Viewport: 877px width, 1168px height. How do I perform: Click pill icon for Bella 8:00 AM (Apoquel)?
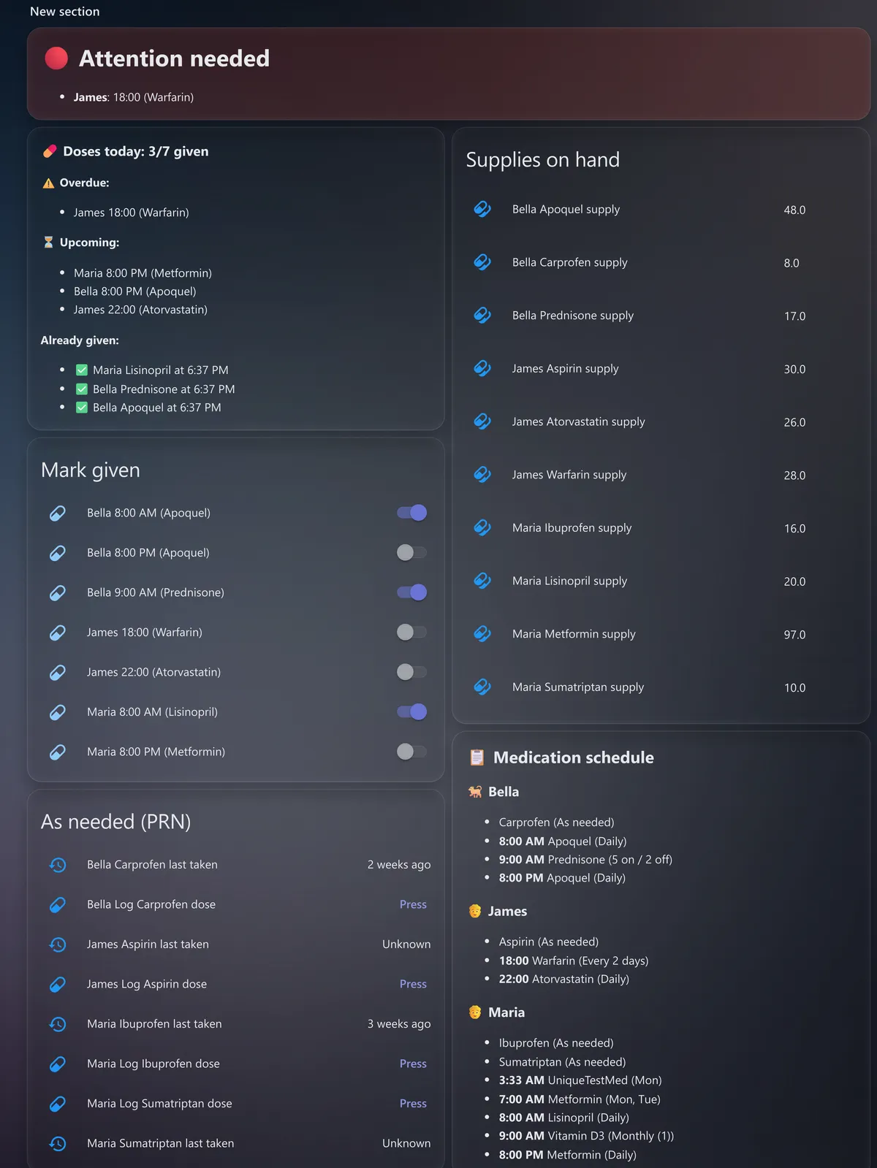point(58,513)
